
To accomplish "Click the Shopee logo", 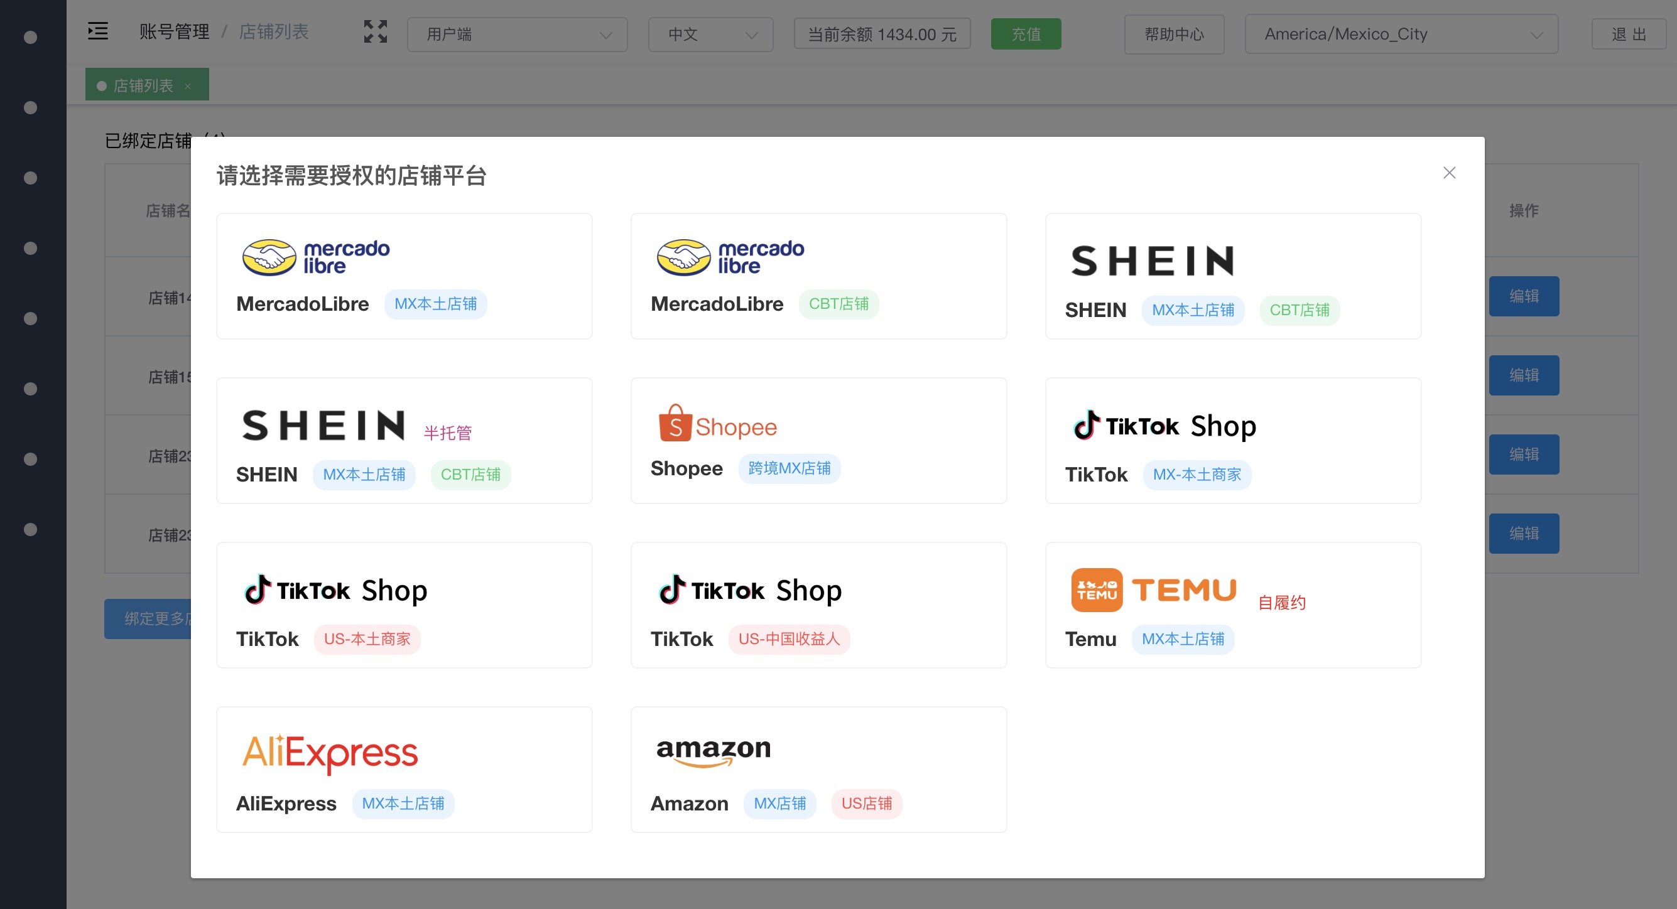I will 717,424.
